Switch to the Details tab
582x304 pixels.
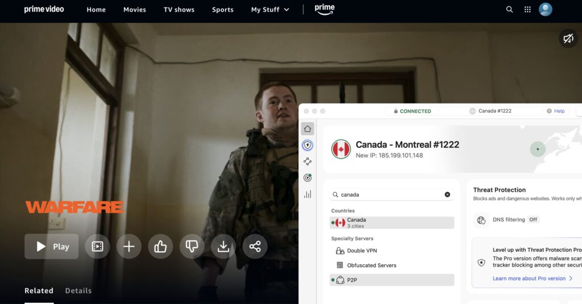[78, 290]
